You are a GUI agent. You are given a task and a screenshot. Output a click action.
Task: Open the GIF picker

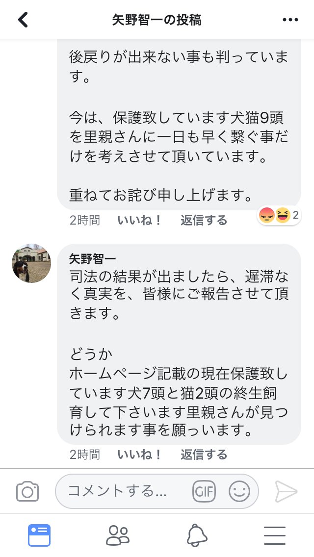(204, 491)
